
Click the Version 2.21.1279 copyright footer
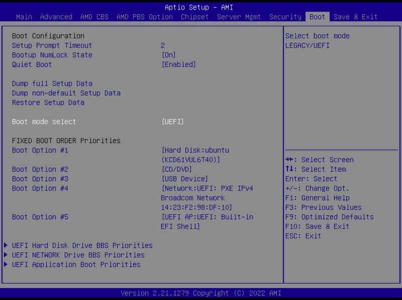pos(200,293)
